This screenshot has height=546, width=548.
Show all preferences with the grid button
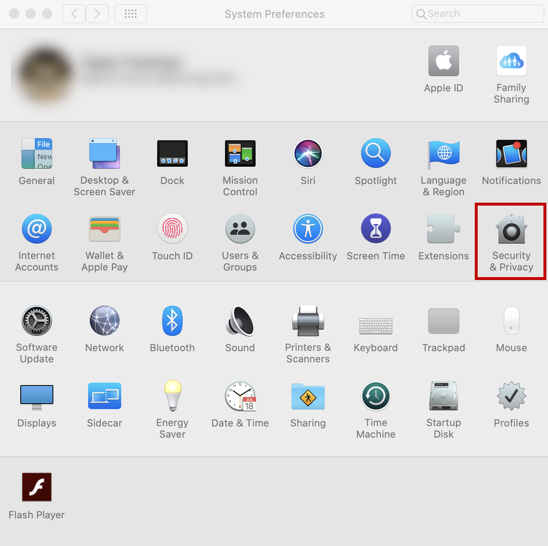[x=131, y=14]
